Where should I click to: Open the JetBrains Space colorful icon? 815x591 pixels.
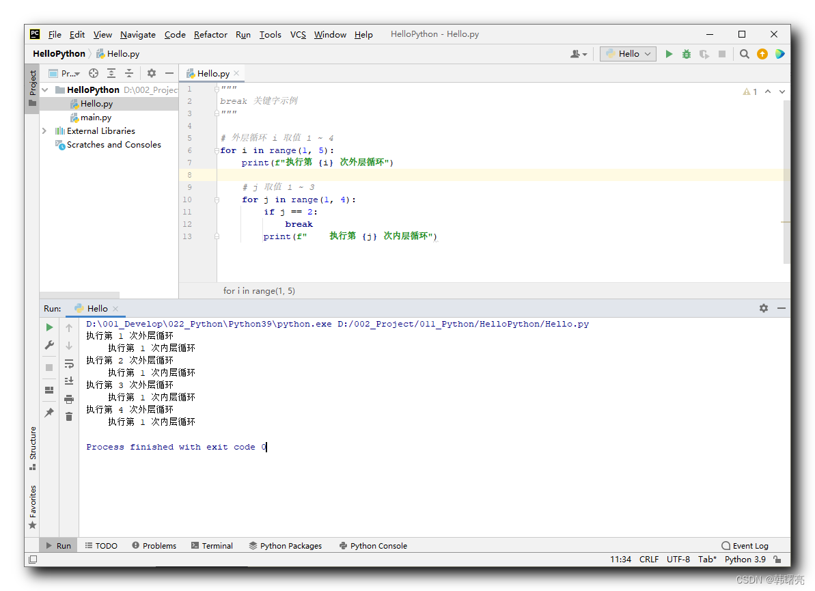[779, 54]
